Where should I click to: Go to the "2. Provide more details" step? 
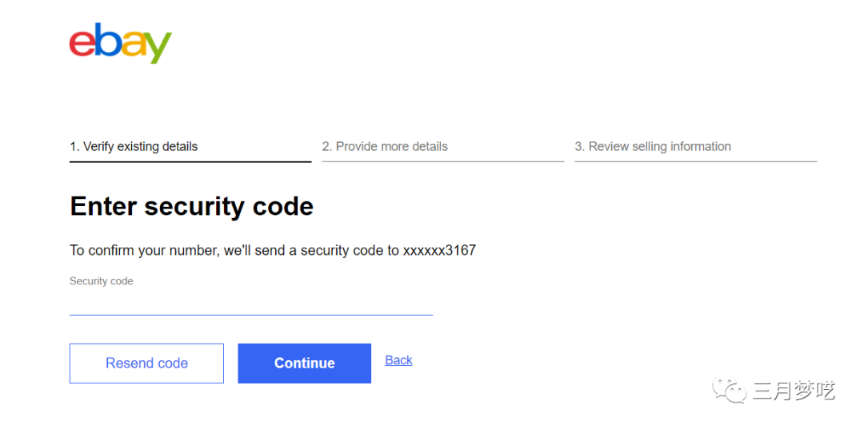[385, 146]
